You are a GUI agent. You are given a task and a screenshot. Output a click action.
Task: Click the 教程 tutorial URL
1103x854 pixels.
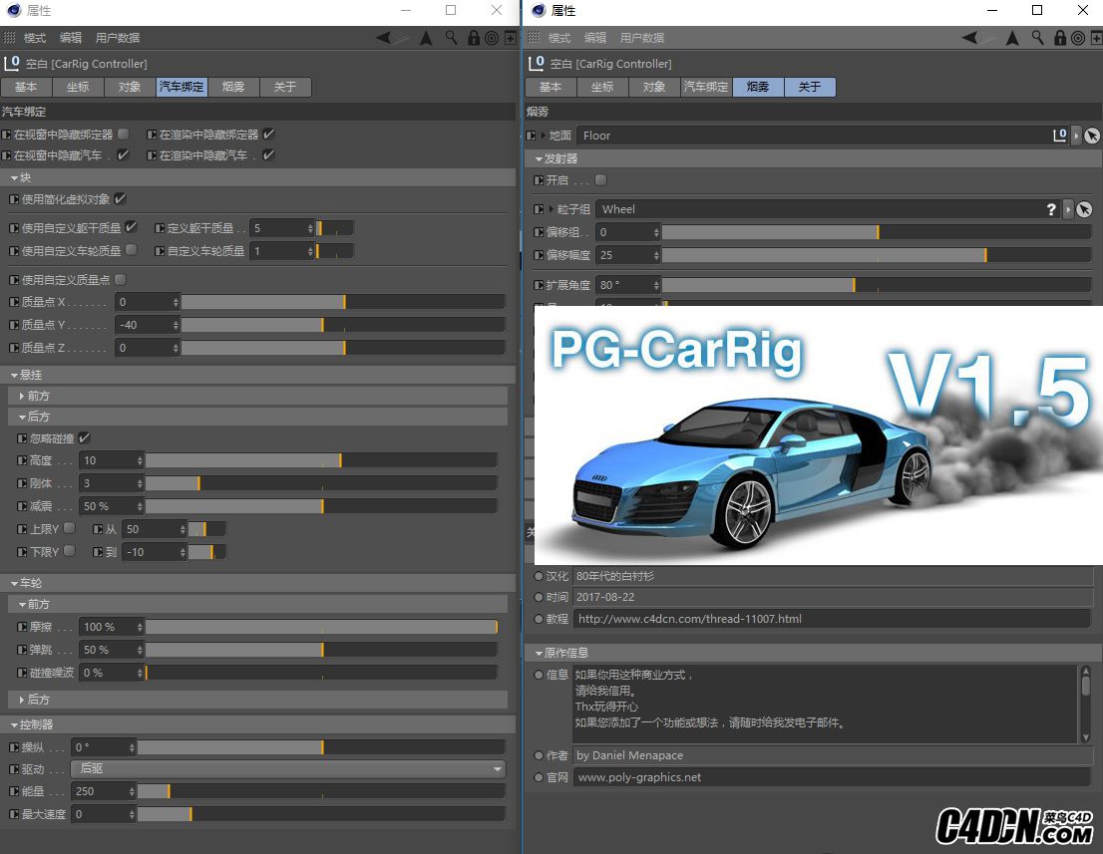689,619
